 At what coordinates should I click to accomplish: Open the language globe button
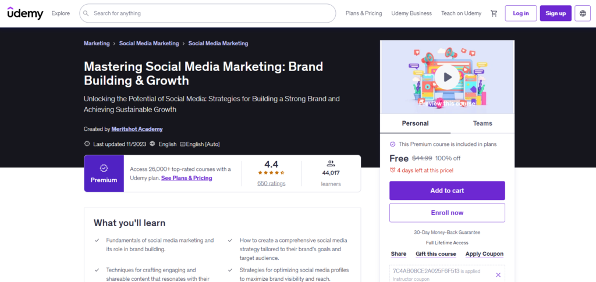(x=583, y=13)
